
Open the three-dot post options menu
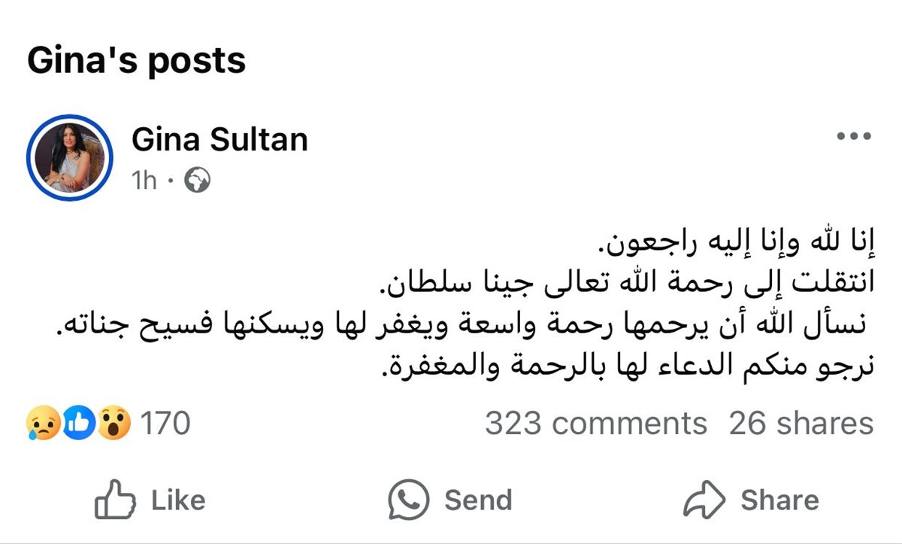(x=854, y=135)
